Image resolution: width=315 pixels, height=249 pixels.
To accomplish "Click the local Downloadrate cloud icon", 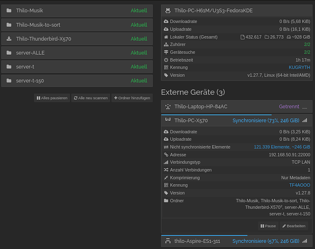I will [166, 21].
